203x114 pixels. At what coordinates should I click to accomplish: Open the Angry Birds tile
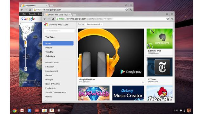click(x=160, y=93)
